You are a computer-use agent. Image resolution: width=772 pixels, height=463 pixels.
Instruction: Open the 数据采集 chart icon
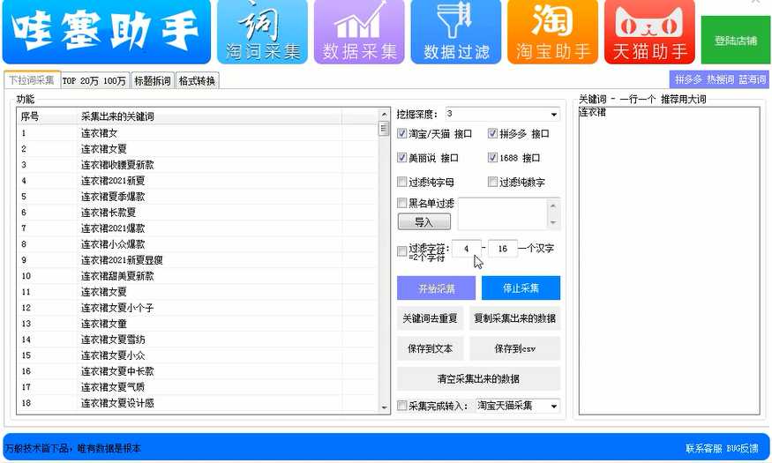point(359,32)
